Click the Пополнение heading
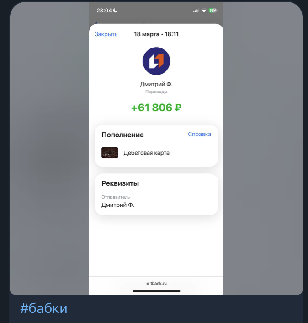This screenshot has height=323, width=308. coord(123,135)
